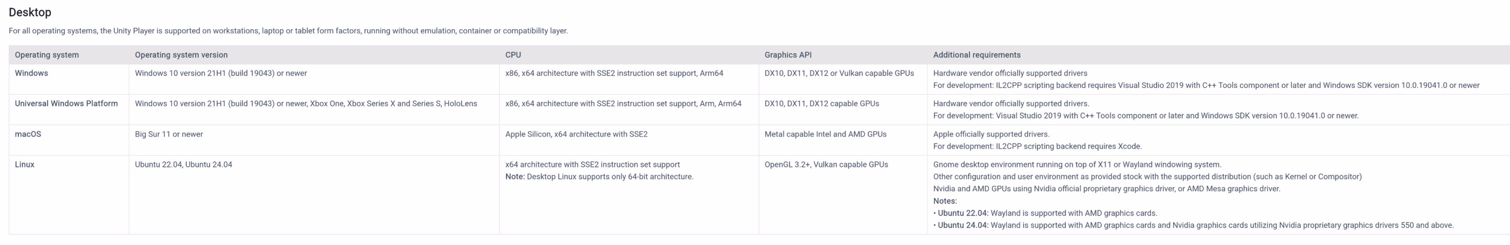Select the Operating system column header
Image resolution: width=1510 pixels, height=245 pixels.
coord(47,55)
